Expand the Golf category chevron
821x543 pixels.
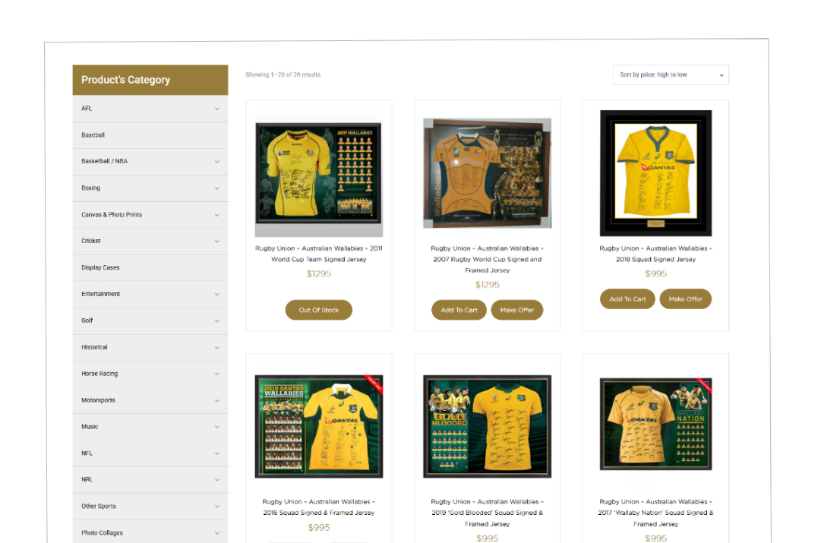(216, 321)
